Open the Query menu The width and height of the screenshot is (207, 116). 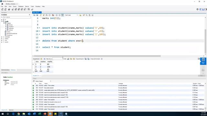tap(15, 6)
